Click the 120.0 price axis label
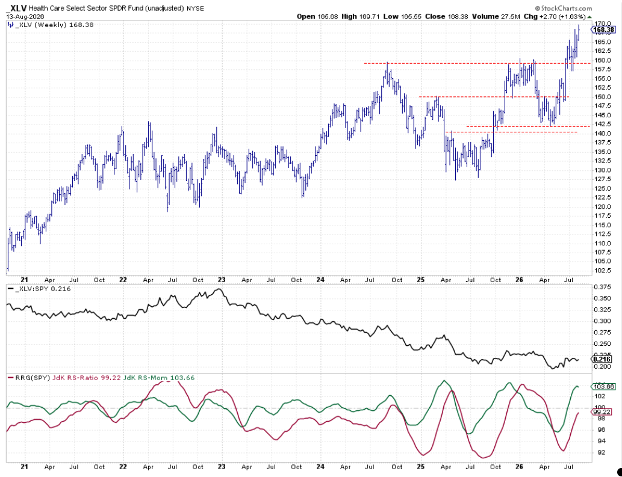The height and width of the screenshot is (477, 622). 602,207
